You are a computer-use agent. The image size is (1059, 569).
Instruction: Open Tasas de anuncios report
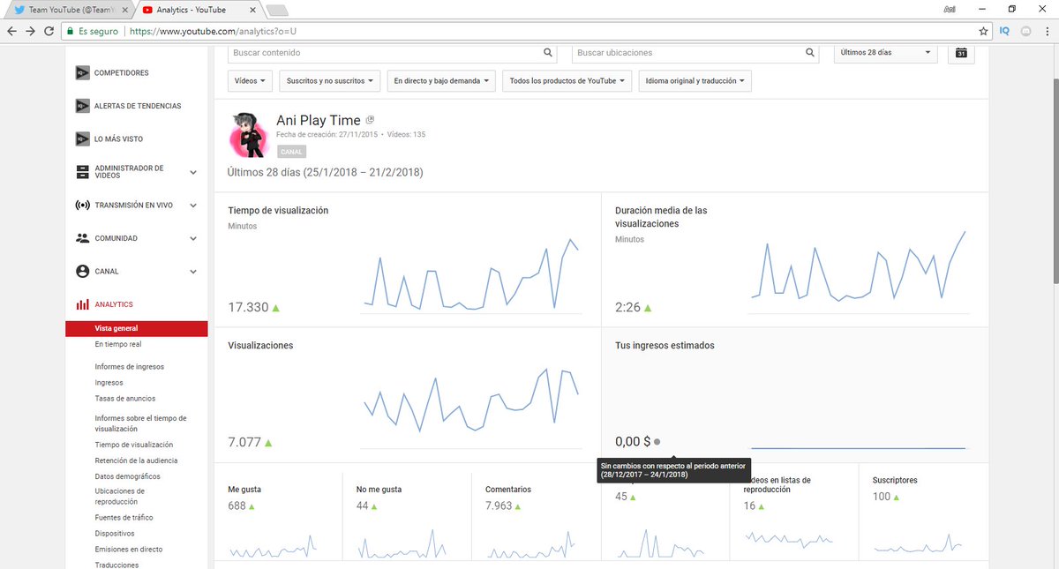[125, 399]
